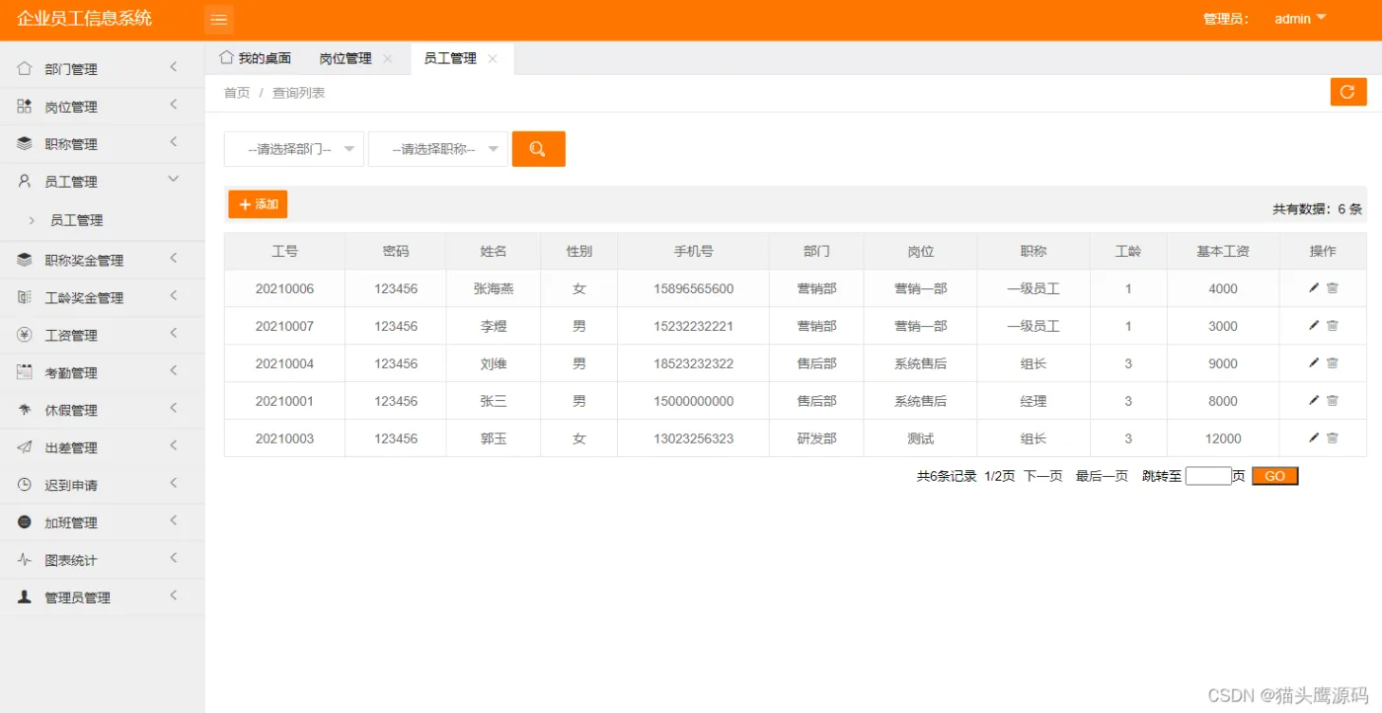Image resolution: width=1382 pixels, height=713 pixels.
Task: Delete employee 张海燕 using the trash icon
Action: (x=1333, y=287)
